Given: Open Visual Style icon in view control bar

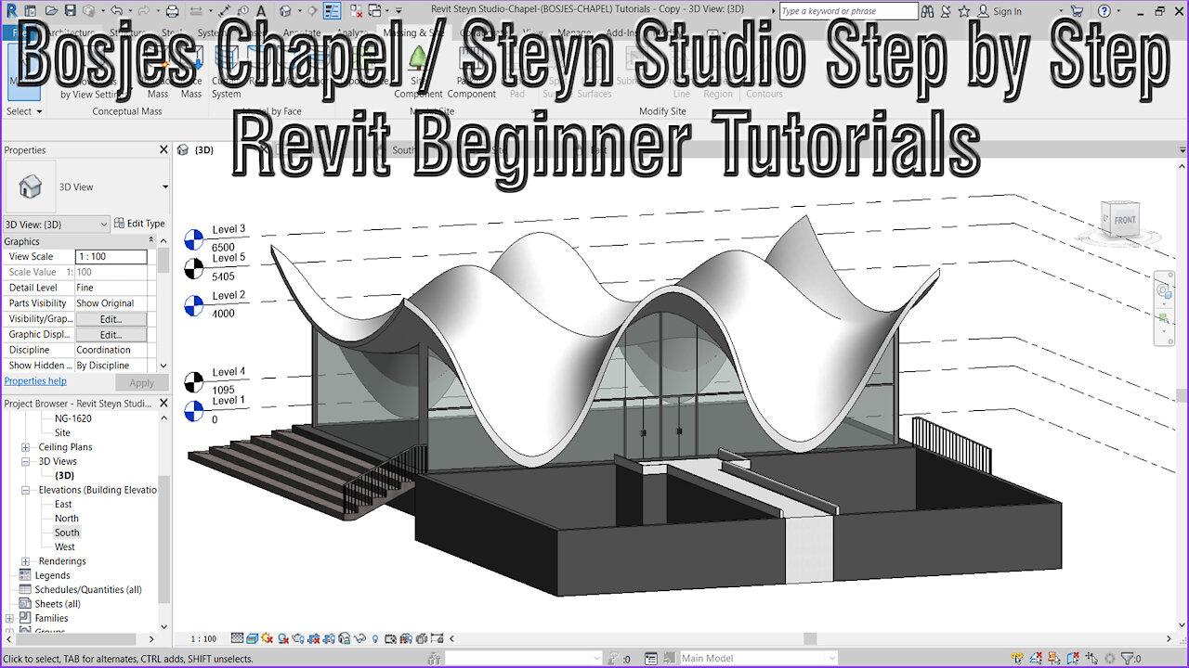Looking at the screenshot, I should point(253,638).
